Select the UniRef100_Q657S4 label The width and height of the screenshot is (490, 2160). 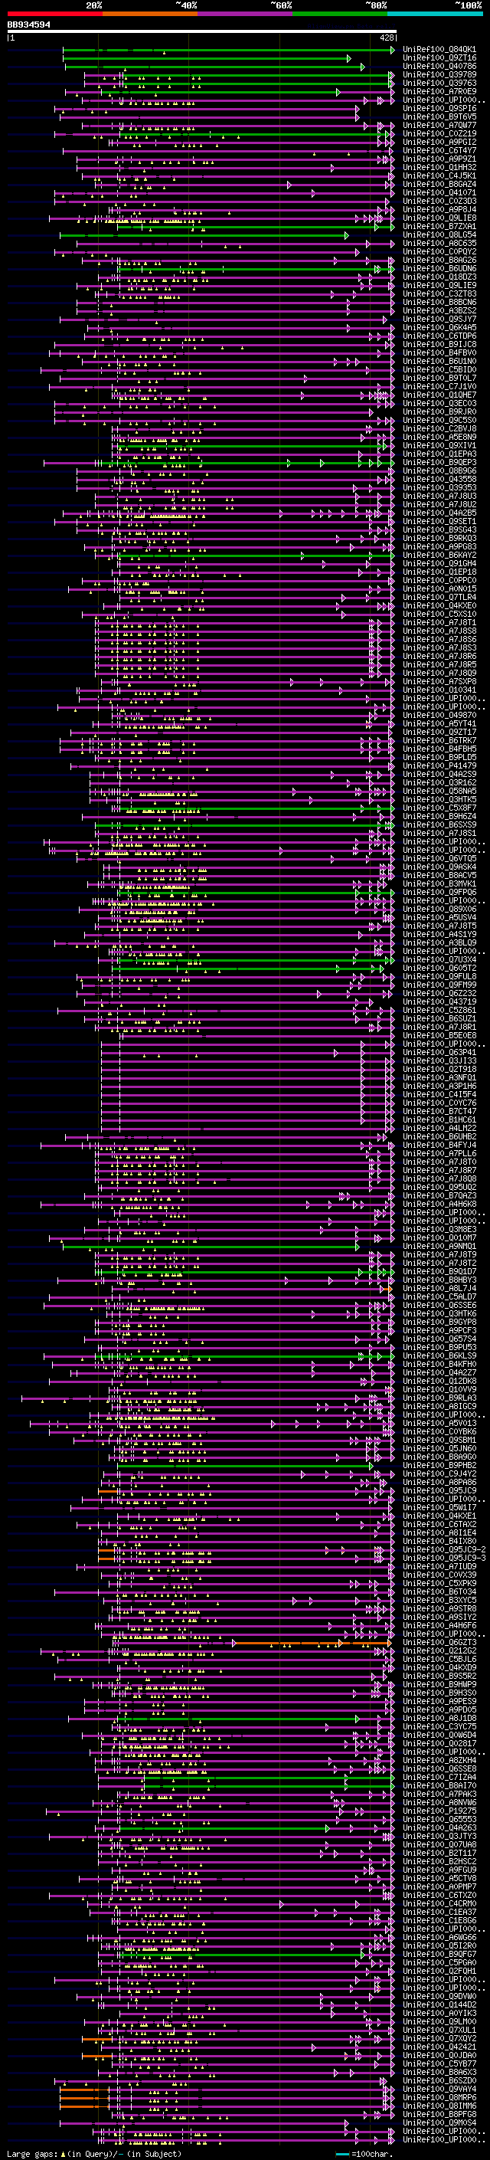click(439, 1339)
